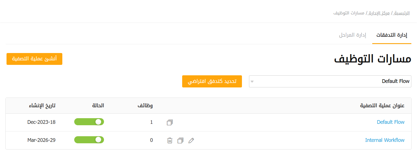
Task: Click the الحالة column header
Action: tap(98, 106)
